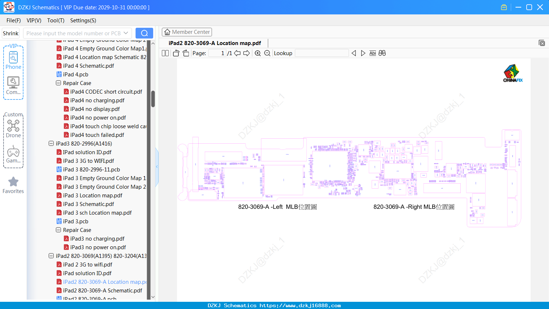Click the CHINAFIX logo in document
The height and width of the screenshot is (309, 549).
tap(513, 73)
